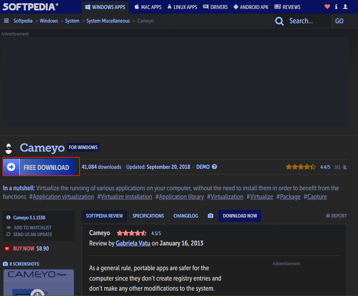
Task: Go to Softpedia breadcrumb
Action: click(x=23, y=21)
